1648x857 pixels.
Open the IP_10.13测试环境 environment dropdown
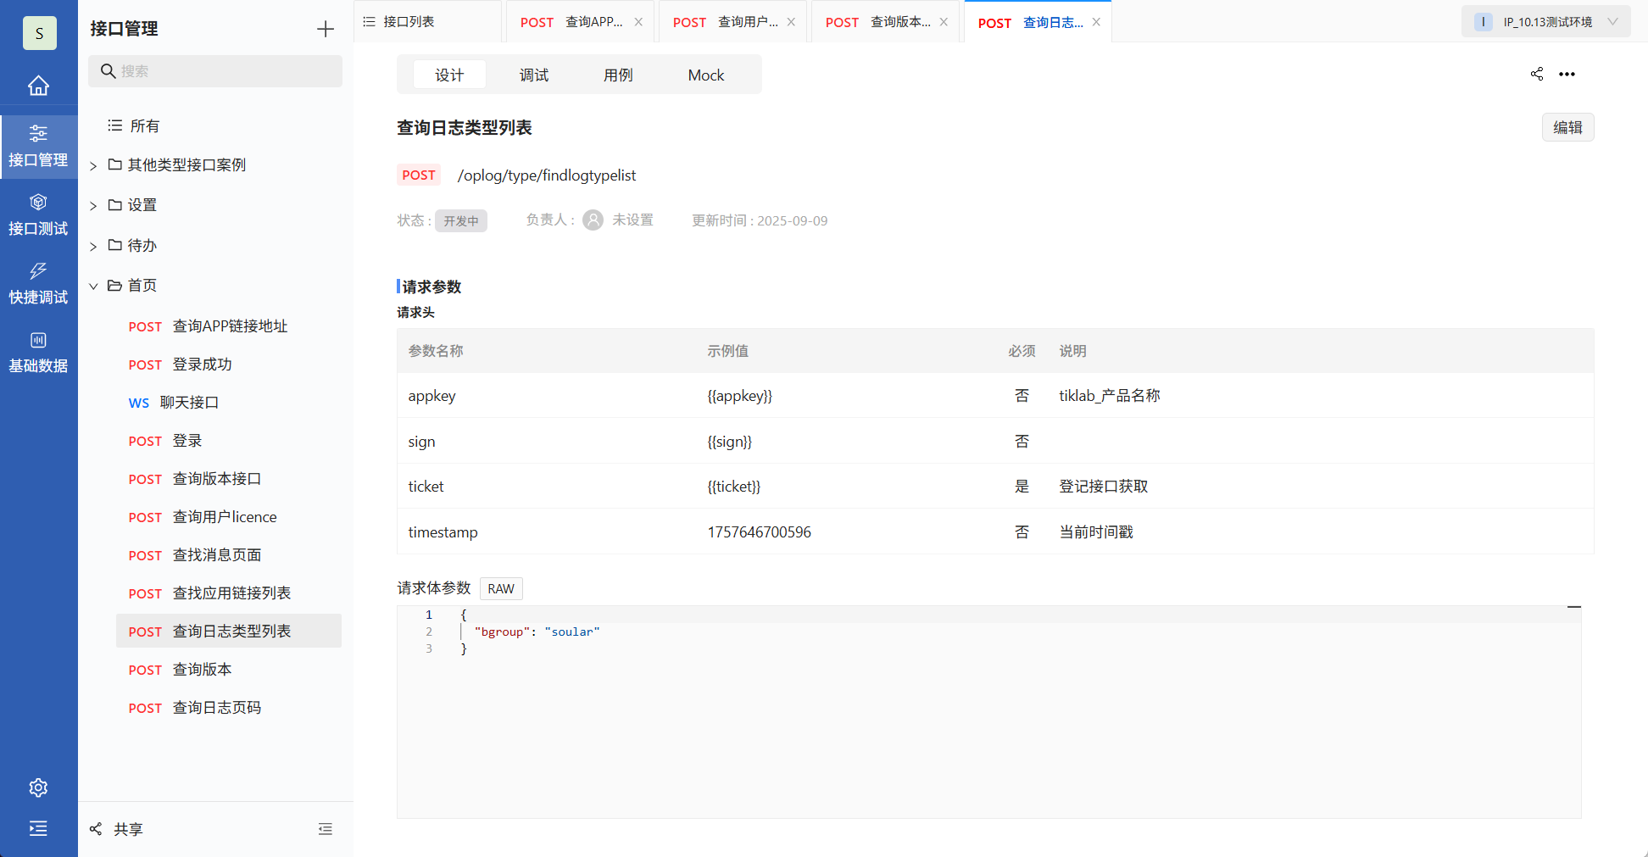coord(1545,21)
